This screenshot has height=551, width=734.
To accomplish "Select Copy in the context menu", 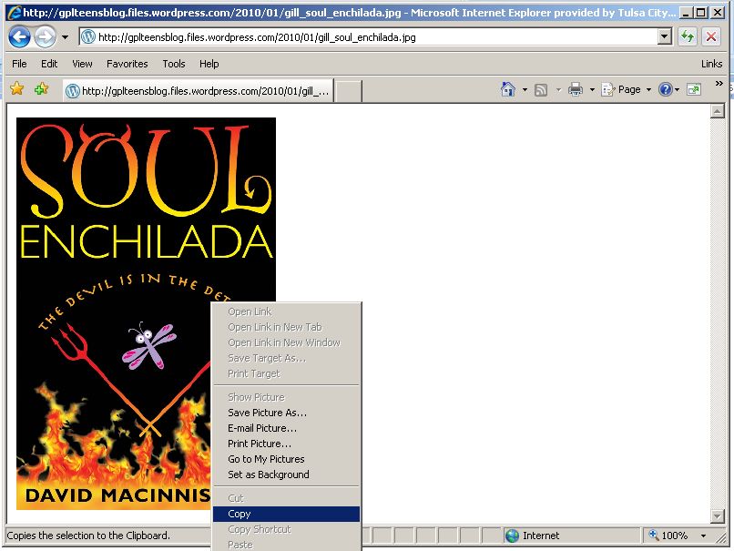I will coord(286,514).
